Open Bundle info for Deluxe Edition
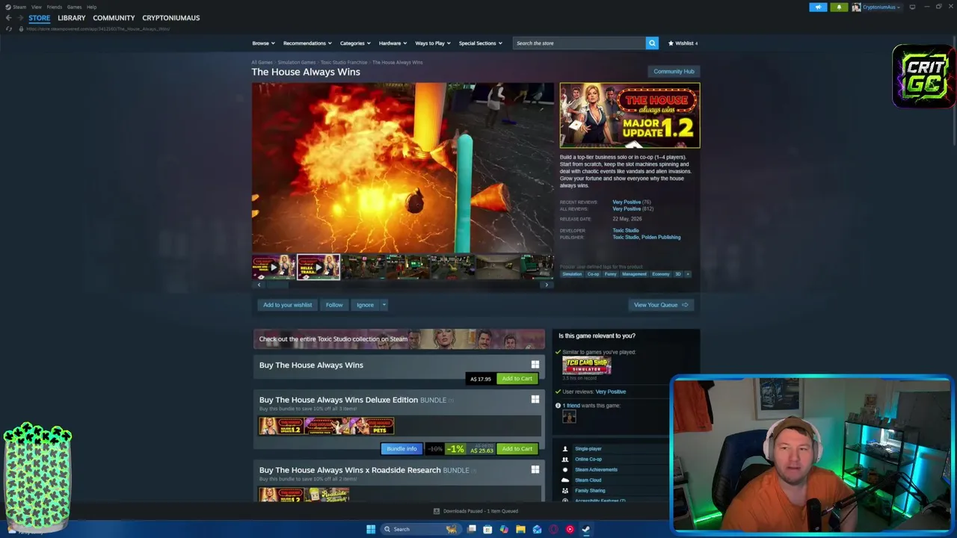This screenshot has width=957, height=538. (401, 449)
